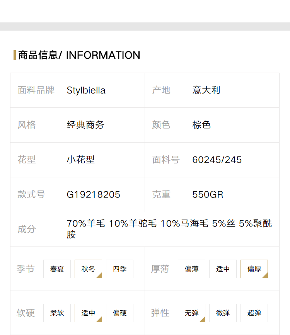Screen dimensions: 290x335
Task: Choose 偏厚 thickness option
Action: tap(254, 269)
